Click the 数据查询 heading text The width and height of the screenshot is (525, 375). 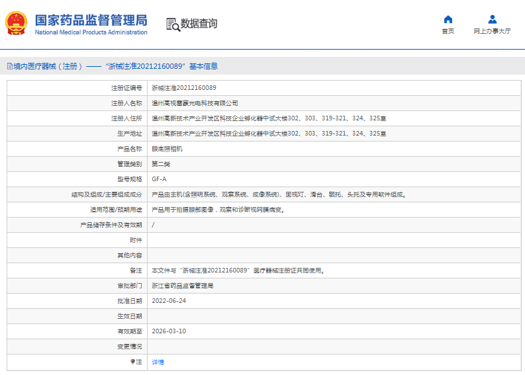[199, 24]
